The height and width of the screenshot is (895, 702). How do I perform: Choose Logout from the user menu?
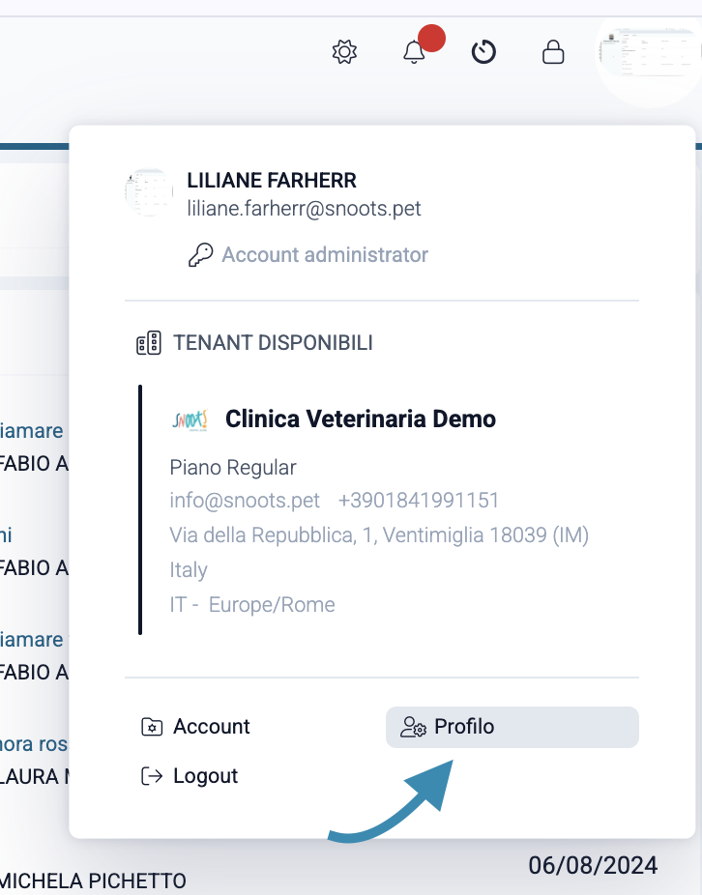205,776
